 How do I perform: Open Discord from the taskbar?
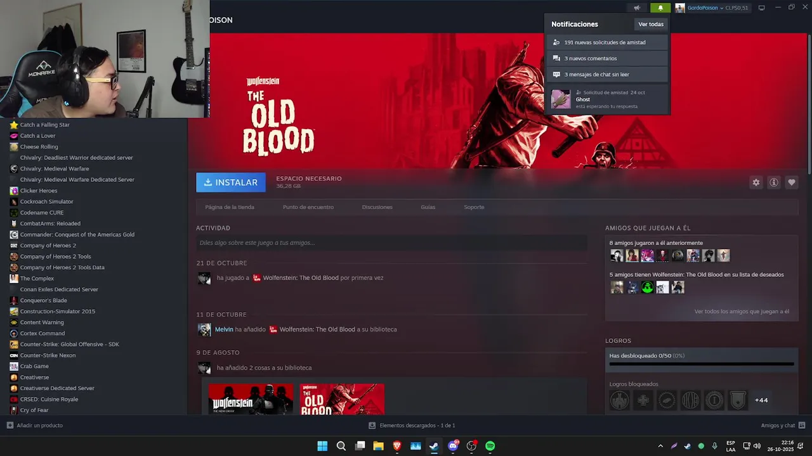coord(453,446)
